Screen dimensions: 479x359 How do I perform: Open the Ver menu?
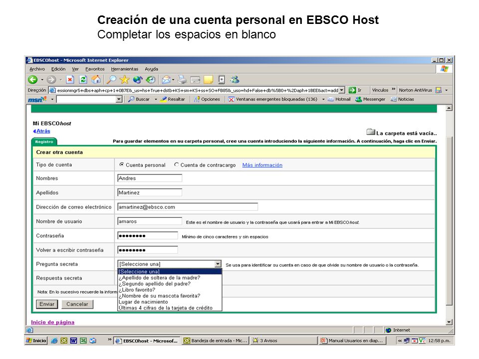tap(75, 69)
